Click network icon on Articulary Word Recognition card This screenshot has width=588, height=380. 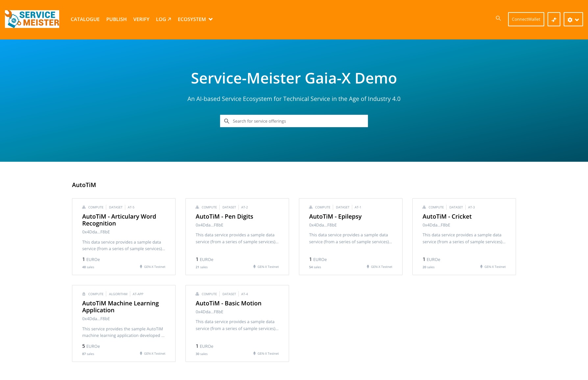(x=141, y=267)
